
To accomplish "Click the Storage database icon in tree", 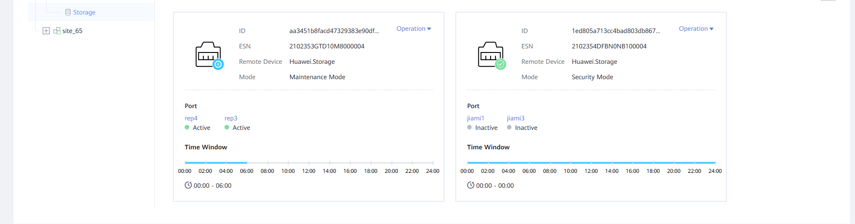I will coord(68,12).
